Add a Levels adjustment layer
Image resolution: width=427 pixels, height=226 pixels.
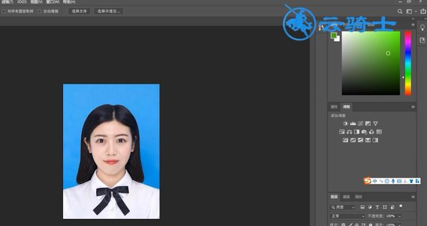(353, 124)
